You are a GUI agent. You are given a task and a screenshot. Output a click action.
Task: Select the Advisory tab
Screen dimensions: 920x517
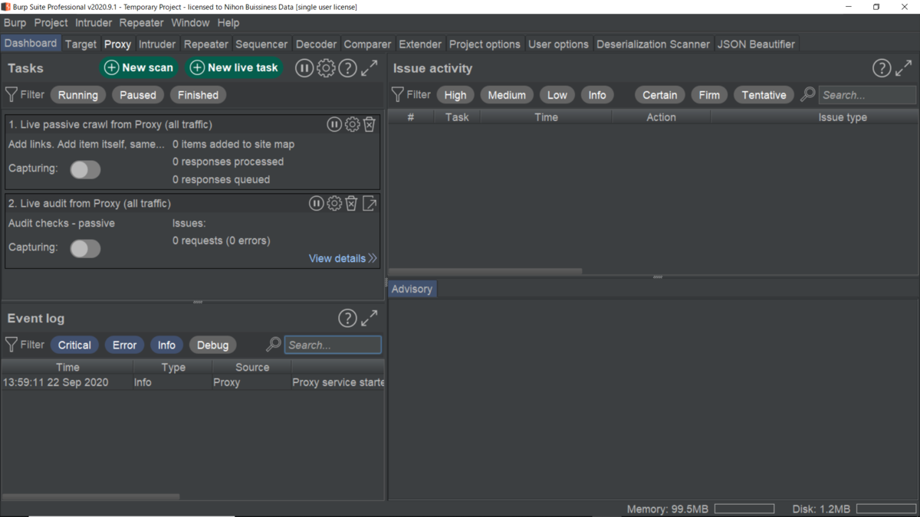[x=412, y=289]
